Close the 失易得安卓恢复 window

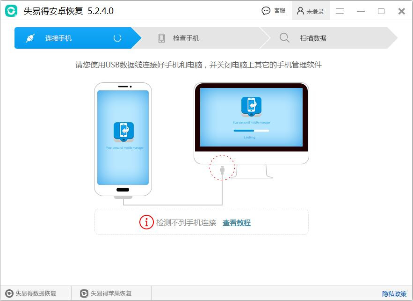coord(401,11)
